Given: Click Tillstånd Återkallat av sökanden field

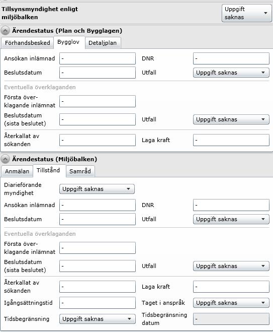Looking at the screenshot, I should 98,287.
